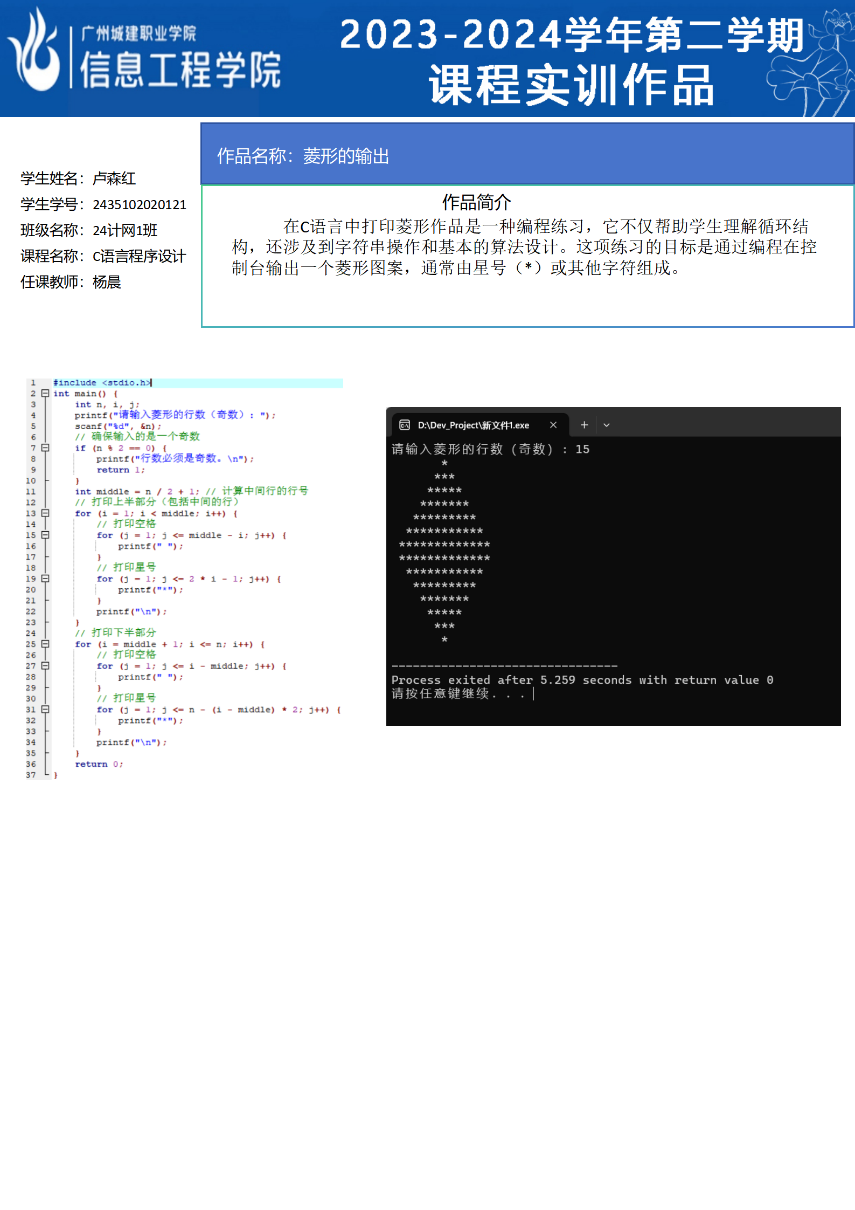Click the 作品名称 blue title banner
This screenshot has height=1210, width=855.
pos(527,155)
